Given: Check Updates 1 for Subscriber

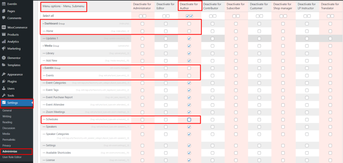Looking at the screenshot, I should (x=236, y=38).
